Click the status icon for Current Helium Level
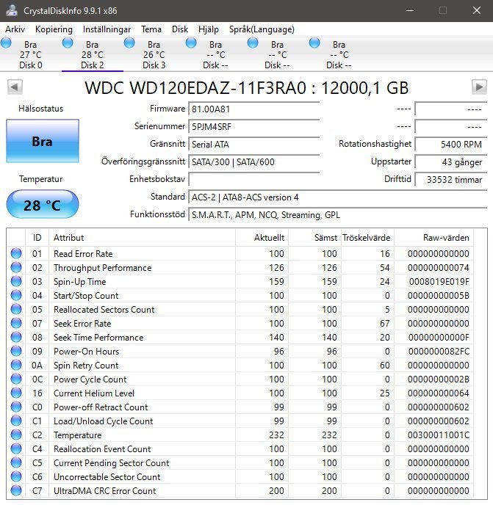This screenshot has height=505, width=493. [16, 393]
